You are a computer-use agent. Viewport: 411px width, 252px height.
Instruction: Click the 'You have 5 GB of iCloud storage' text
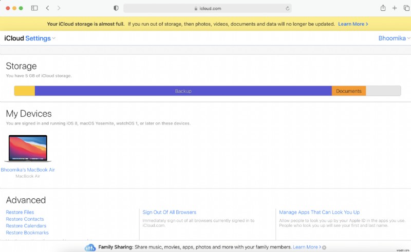tap(39, 76)
